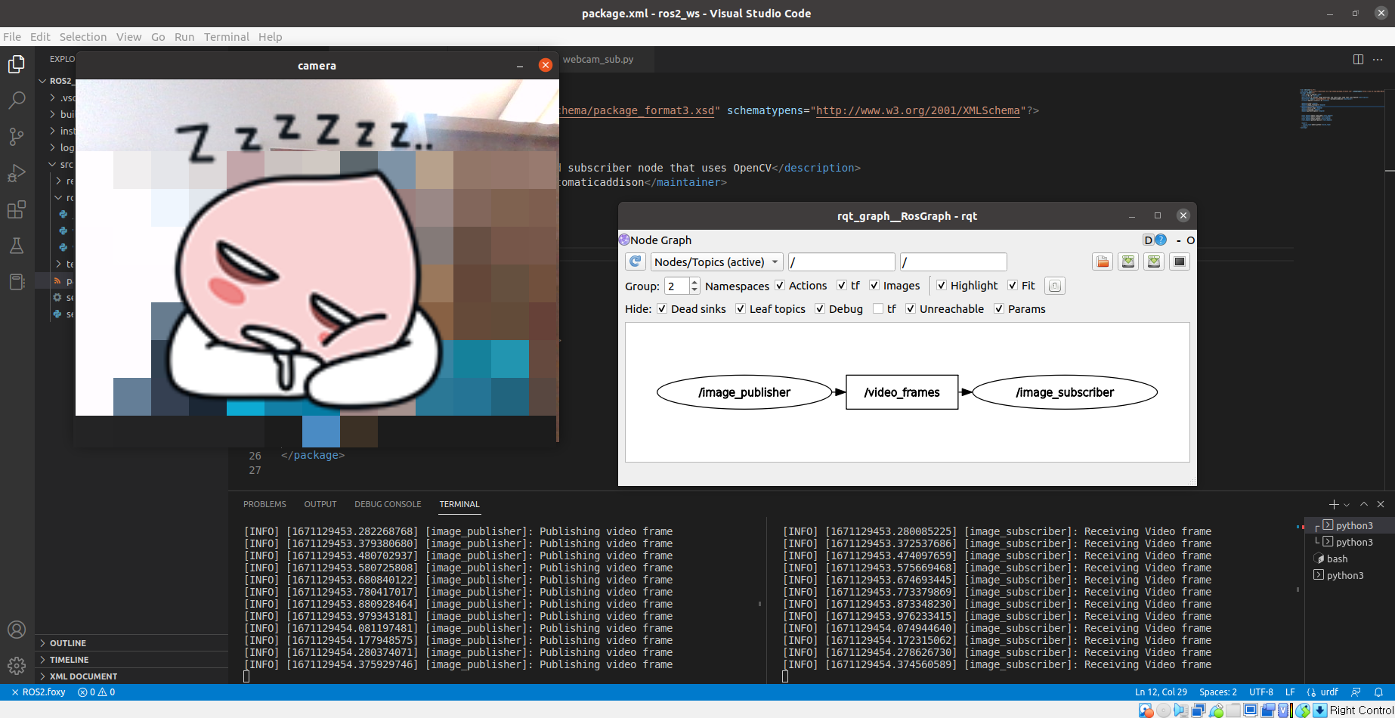Select the bash terminal in list

(1337, 559)
